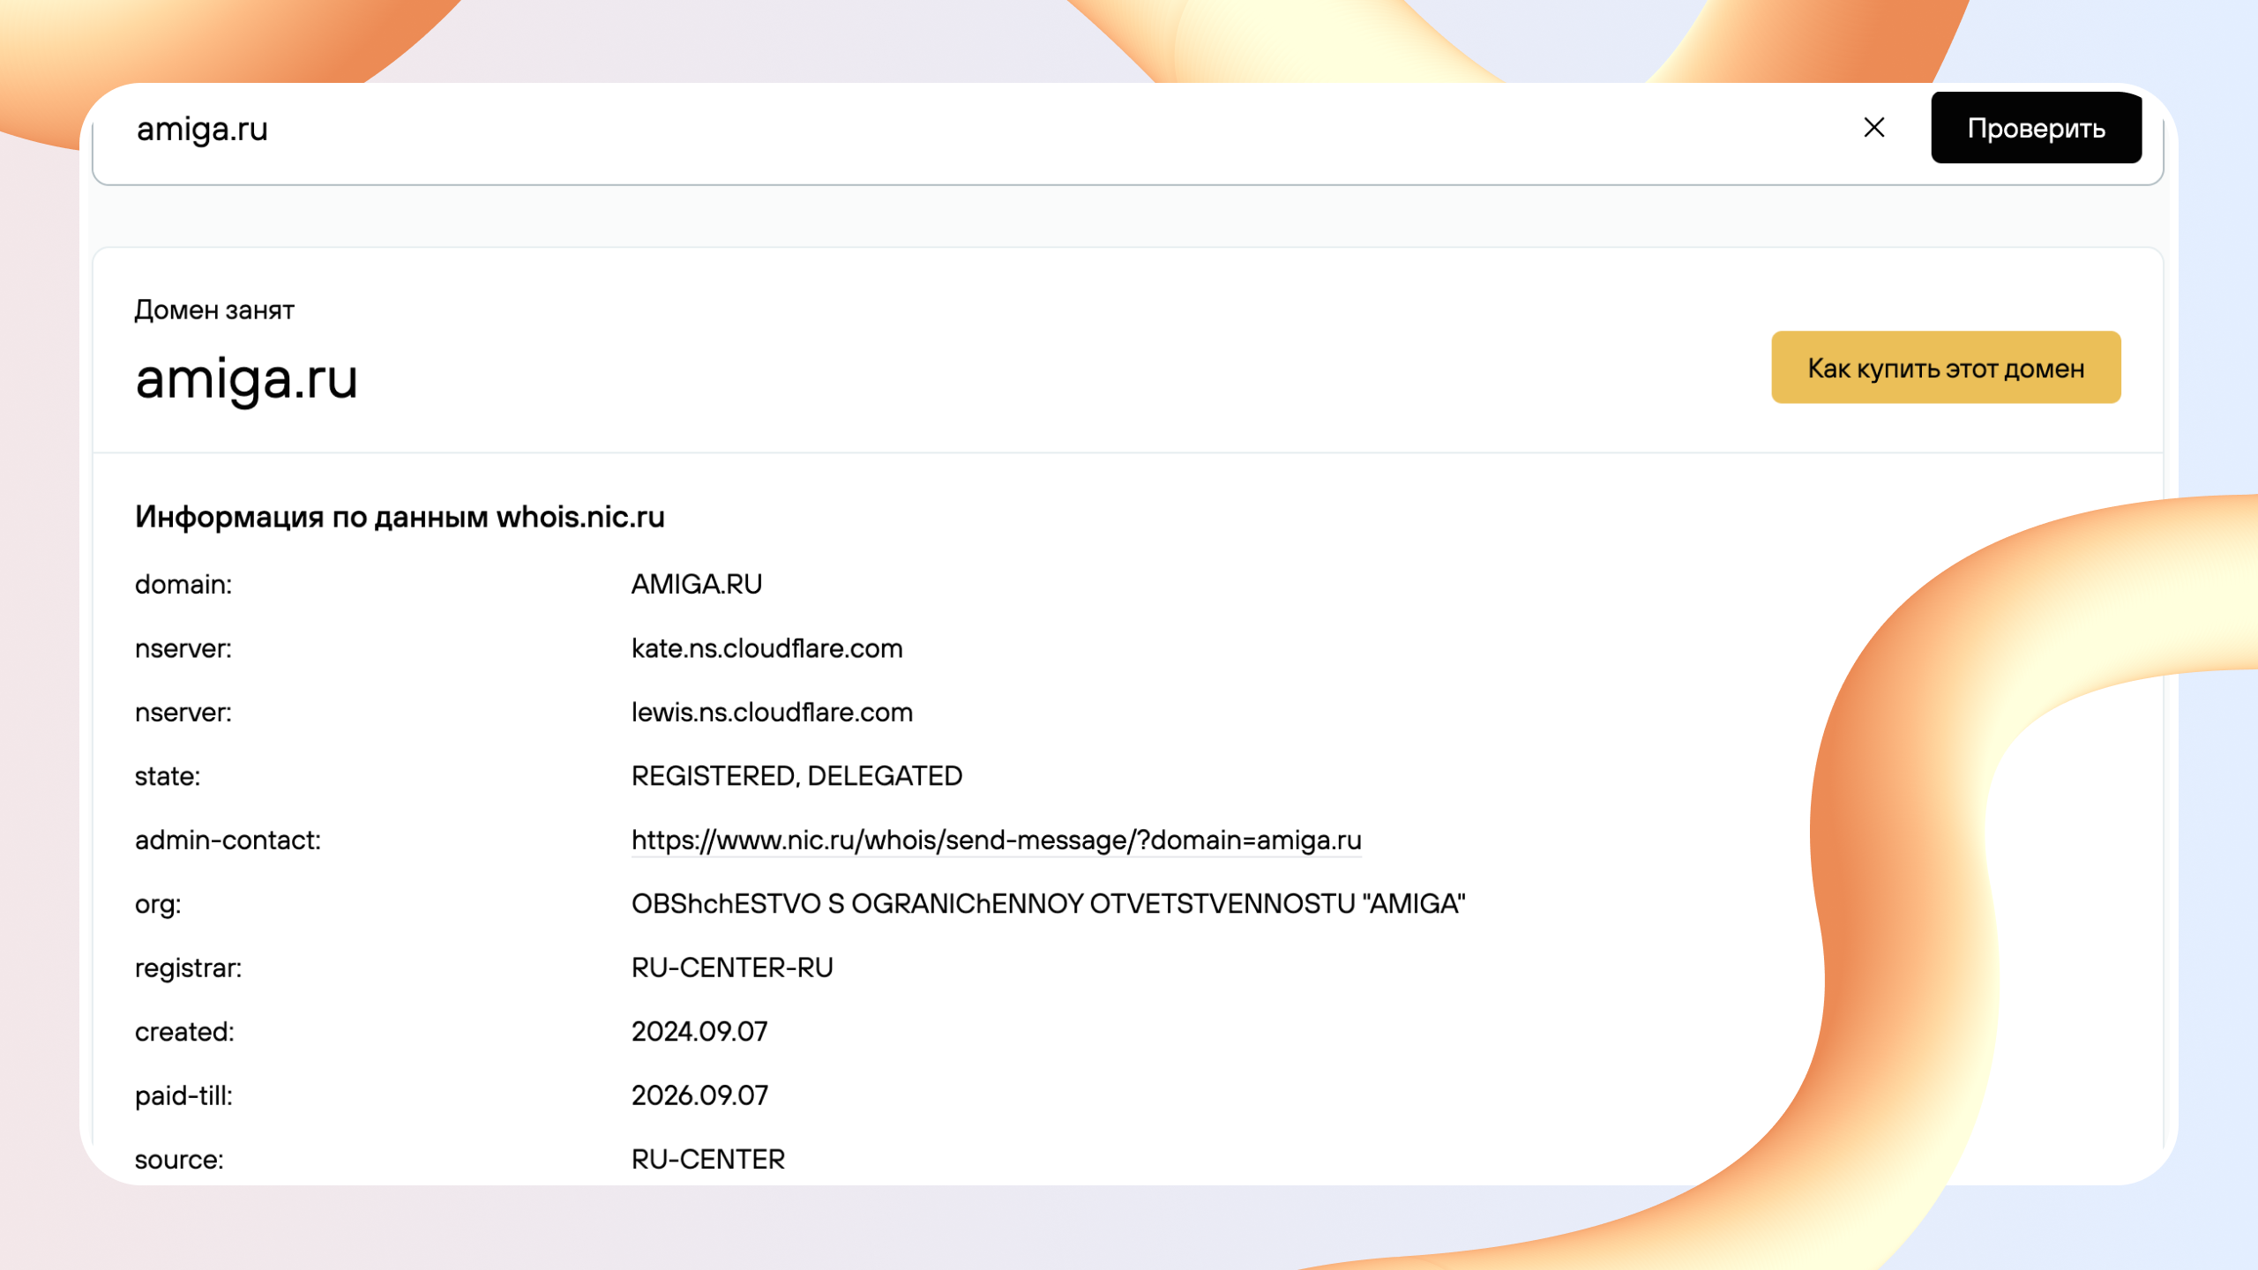Clear the search field with the X icon
This screenshot has width=2258, height=1270.
click(1873, 128)
